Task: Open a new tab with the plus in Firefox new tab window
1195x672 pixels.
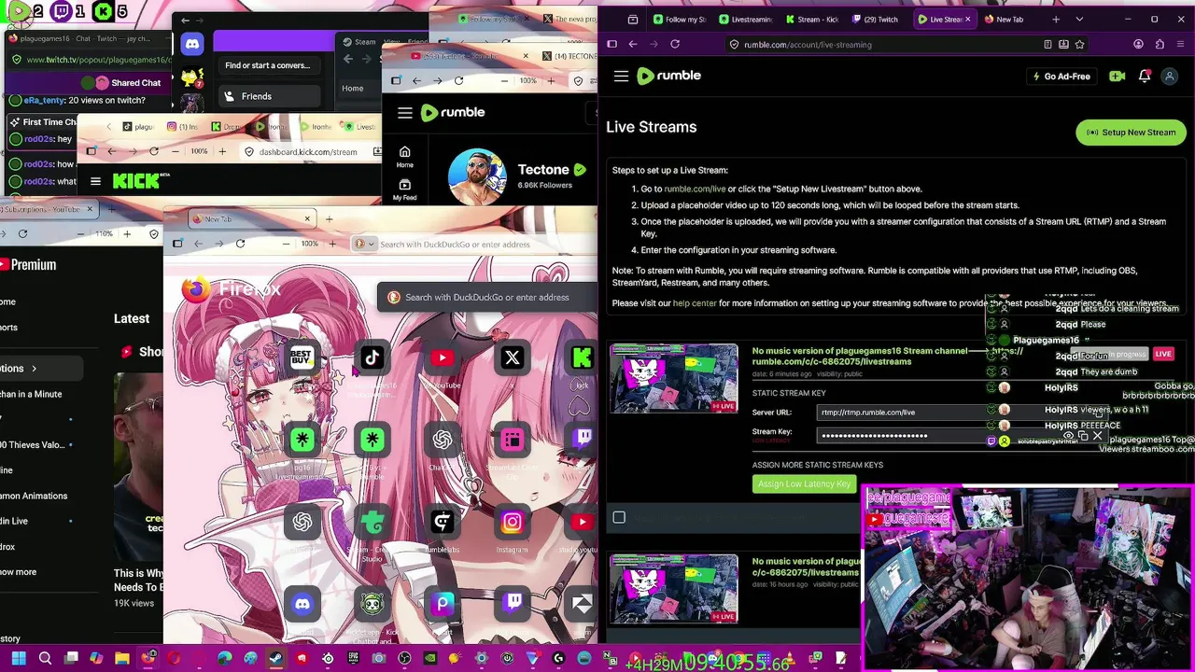Action: [x=329, y=219]
